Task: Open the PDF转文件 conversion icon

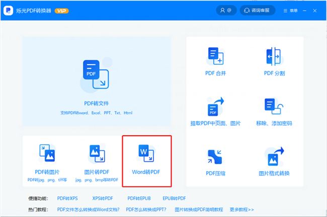Action: (96, 74)
